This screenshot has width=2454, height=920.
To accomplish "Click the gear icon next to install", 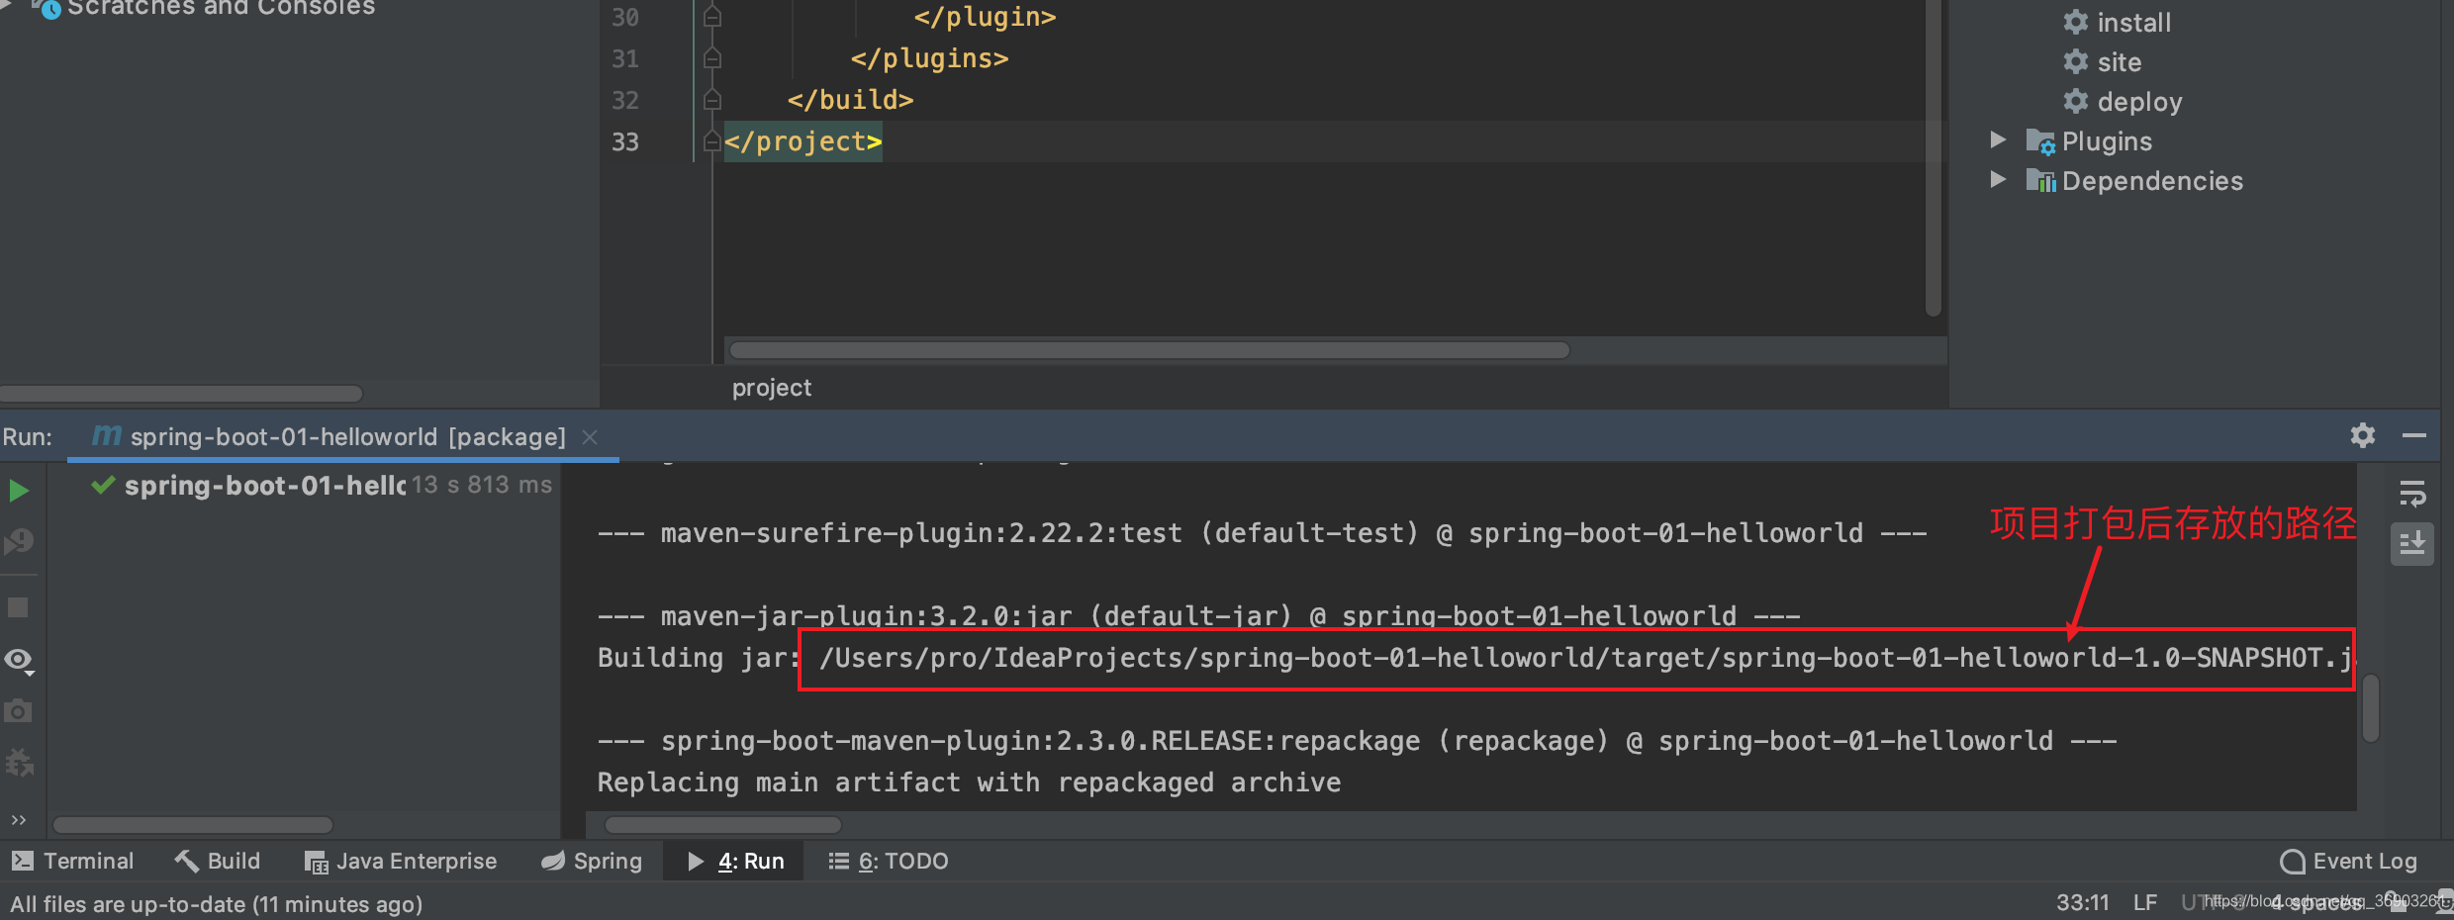I will coord(2076,22).
